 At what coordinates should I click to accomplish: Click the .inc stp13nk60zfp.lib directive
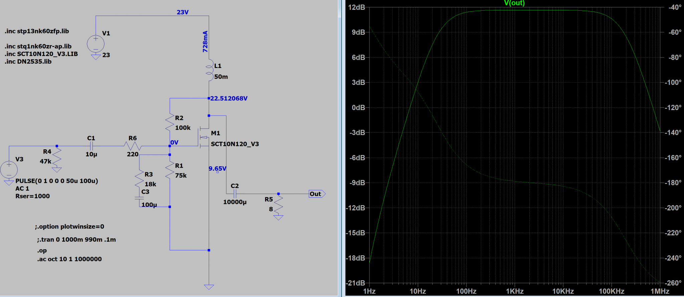click(x=37, y=31)
